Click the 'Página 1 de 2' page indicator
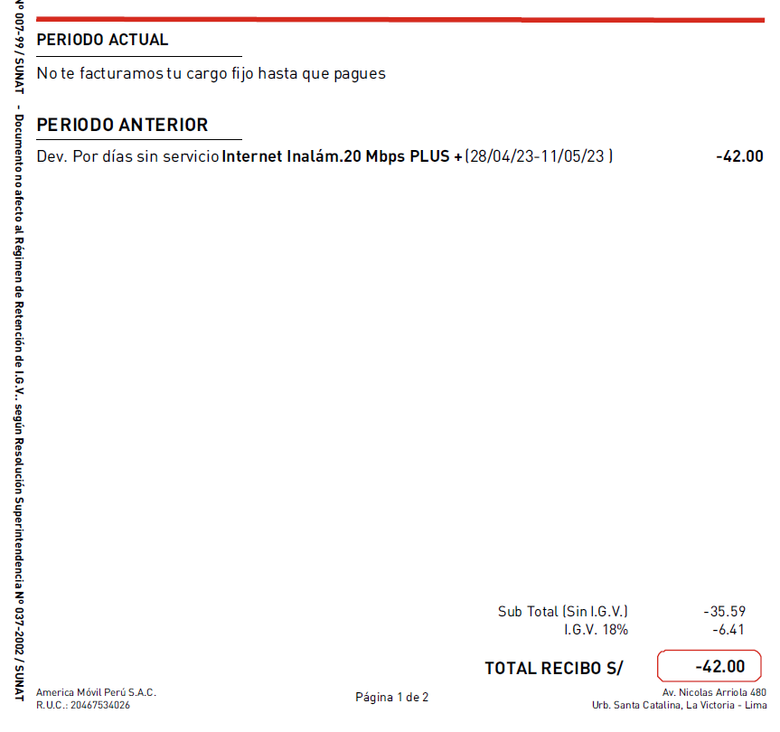The width and height of the screenshot is (780, 732). [391, 698]
